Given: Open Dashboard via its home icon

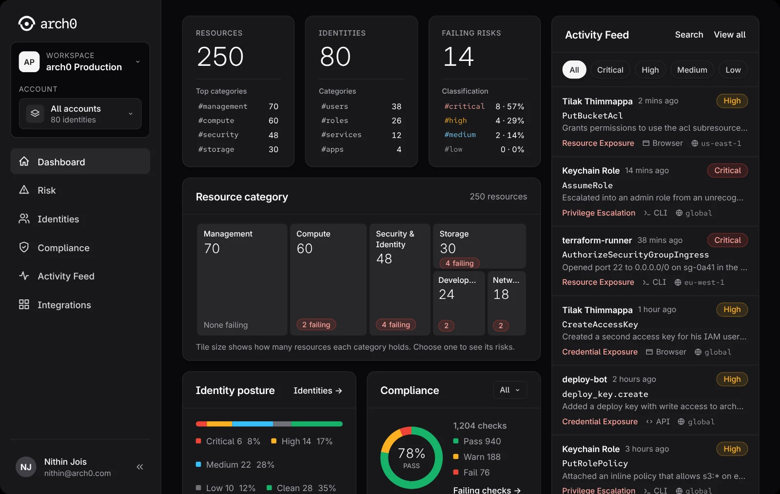Looking at the screenshot, I should coord(24,161).
